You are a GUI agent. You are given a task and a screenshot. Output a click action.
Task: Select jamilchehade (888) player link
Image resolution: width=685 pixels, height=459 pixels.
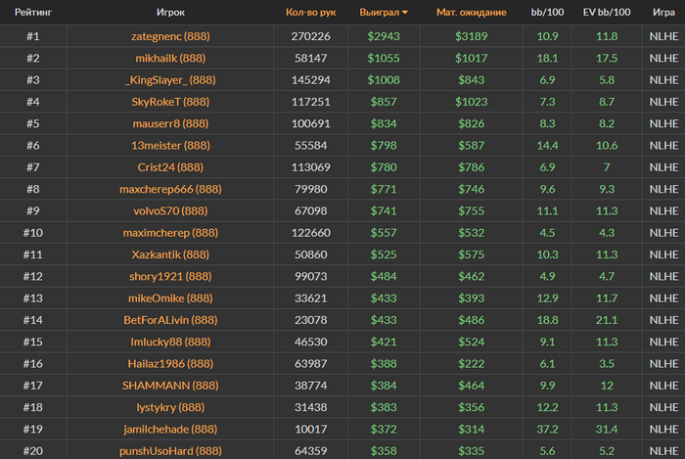pyautogui.click(x=170, y=430)
